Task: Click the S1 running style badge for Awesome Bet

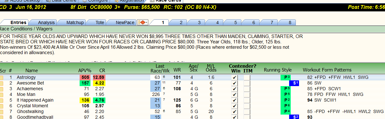Action: [x=294, y=83]
